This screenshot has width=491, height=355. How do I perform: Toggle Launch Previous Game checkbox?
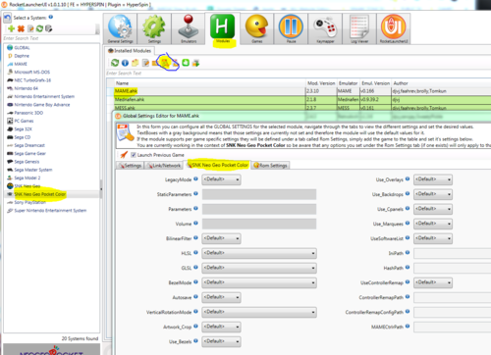(134, 155)
